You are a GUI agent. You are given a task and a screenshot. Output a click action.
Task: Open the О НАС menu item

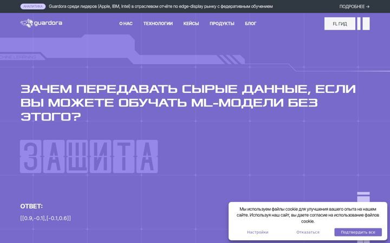pyautogui.click(x=126, y=24)
